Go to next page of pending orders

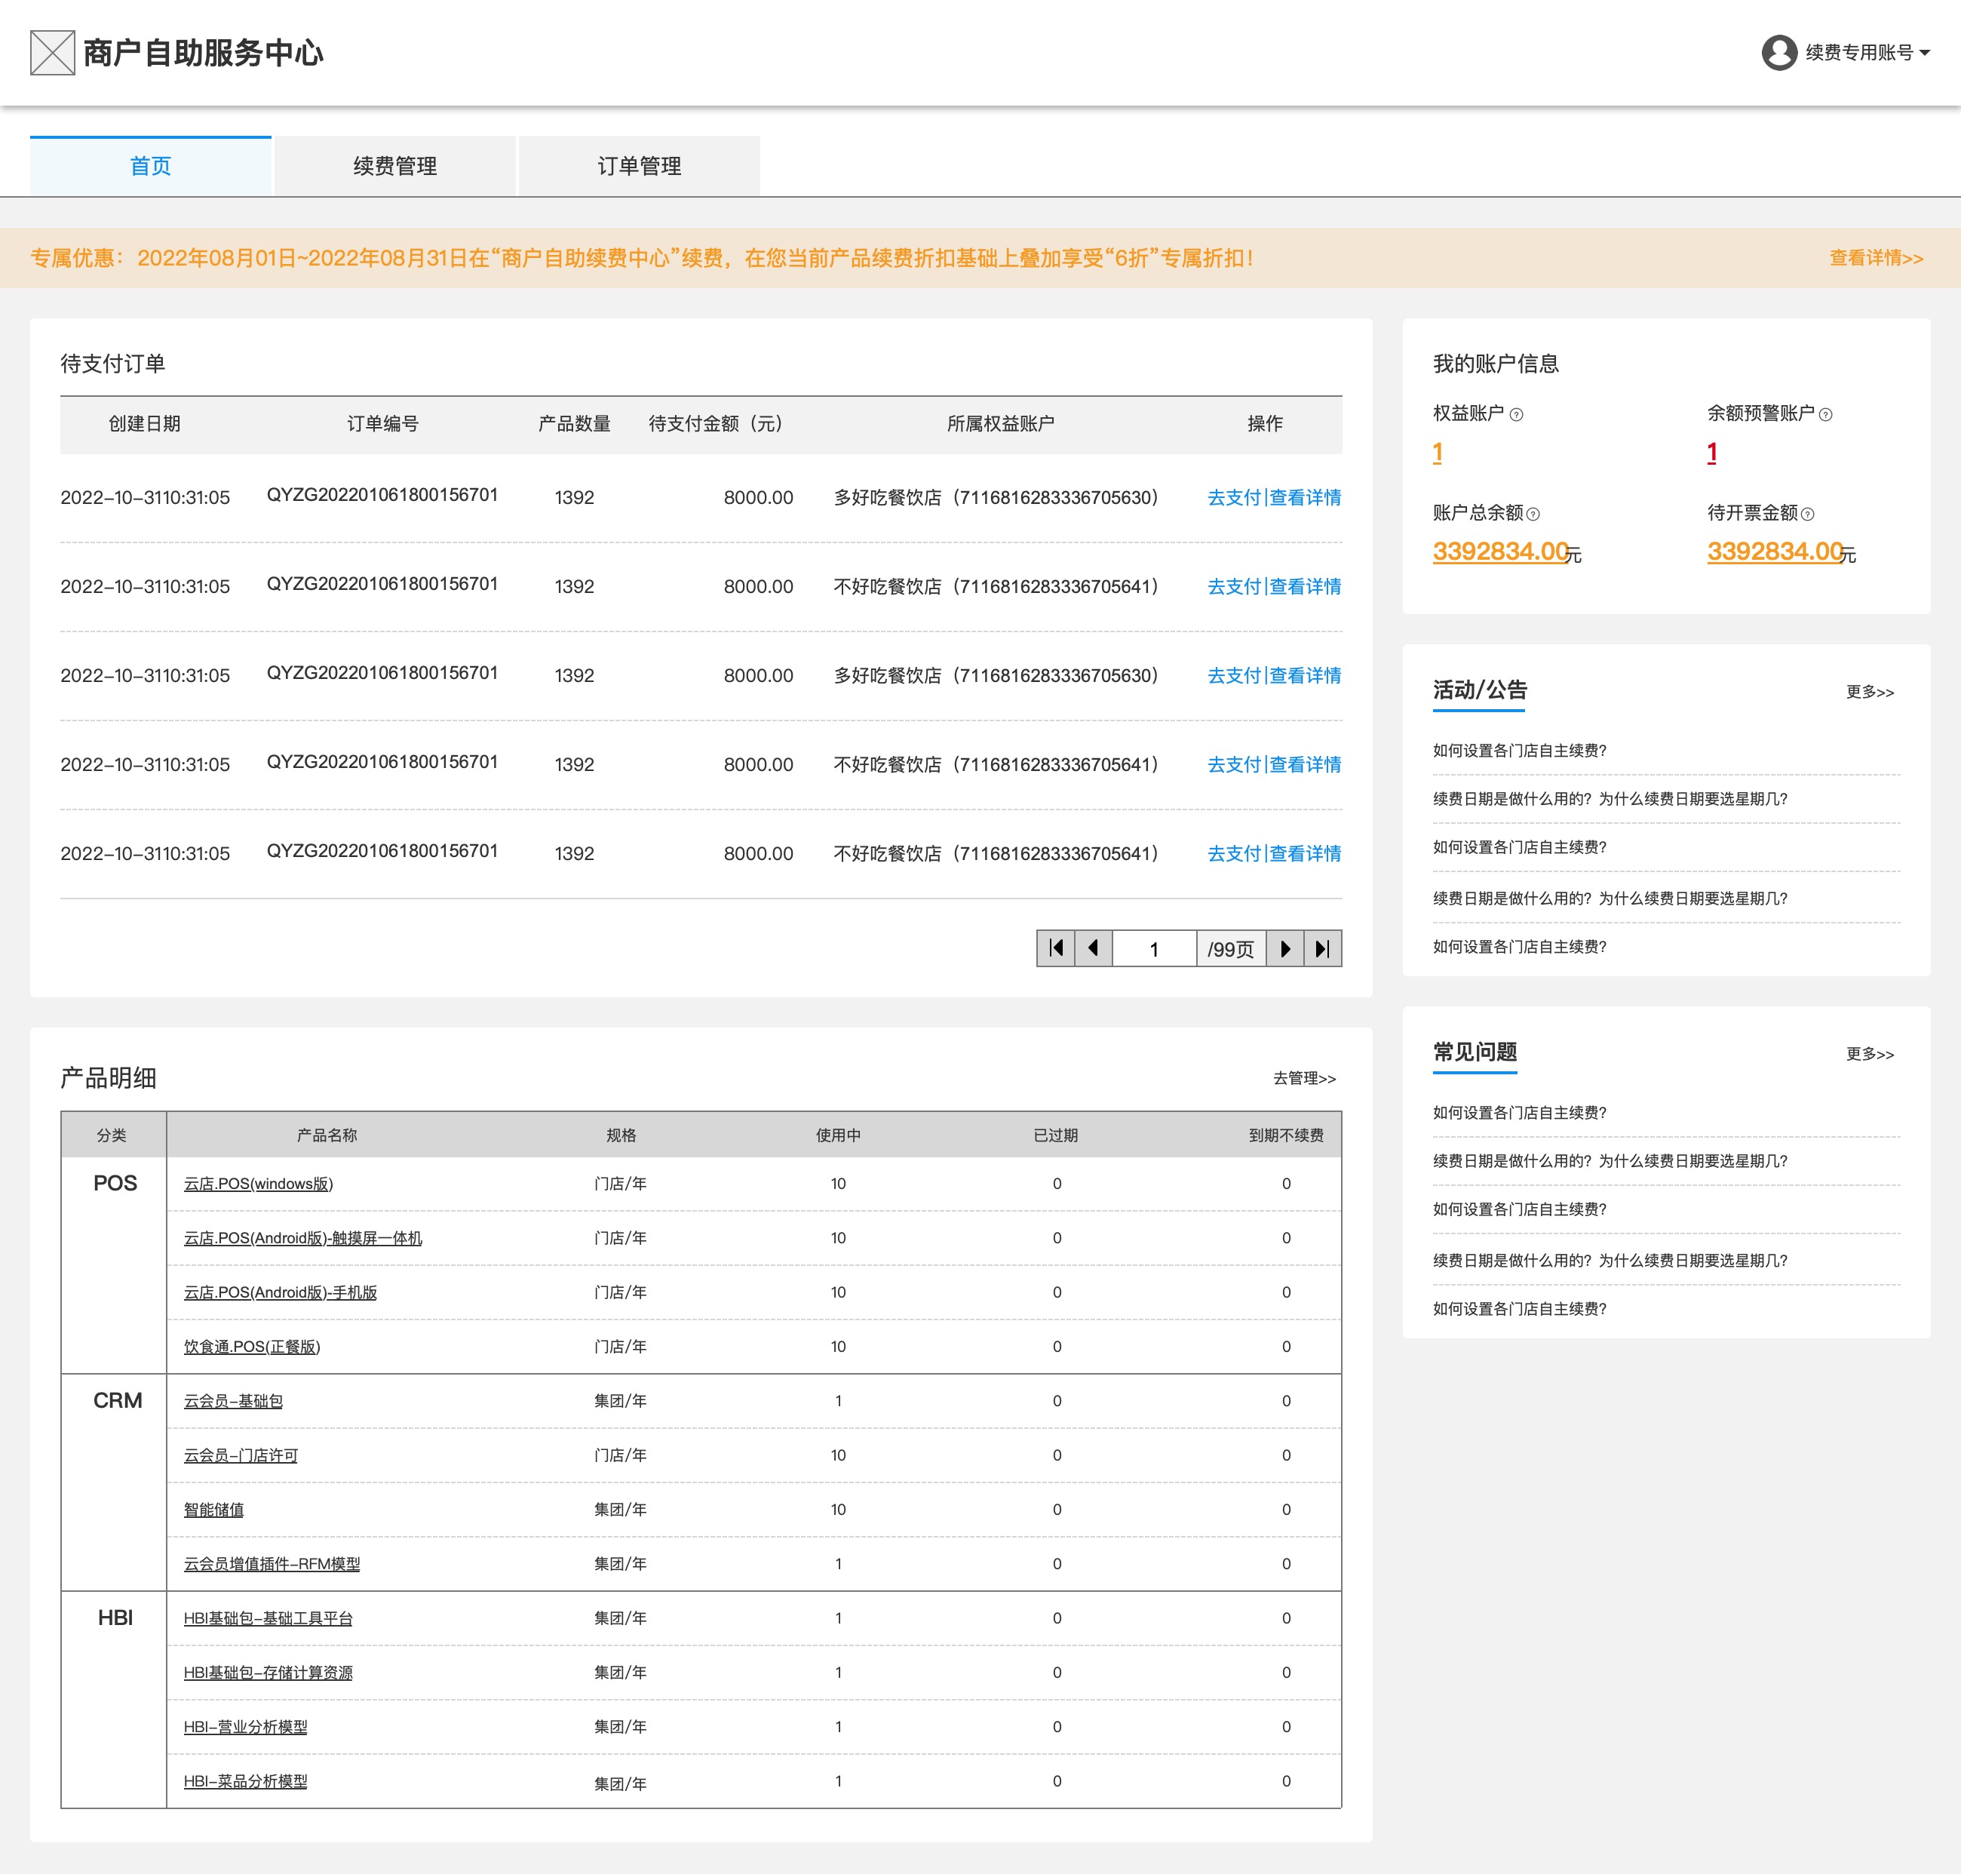[1285, 948]
